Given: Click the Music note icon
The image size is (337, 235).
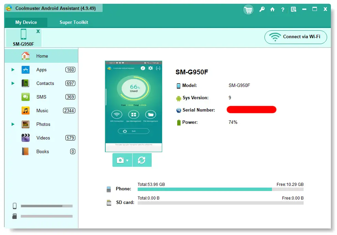Looking at the screenshot, I should 26,111.
